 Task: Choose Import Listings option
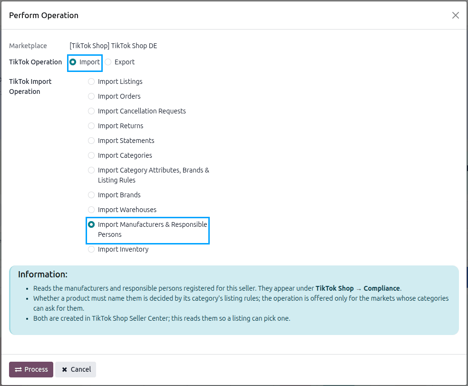[x=91, y=81]
